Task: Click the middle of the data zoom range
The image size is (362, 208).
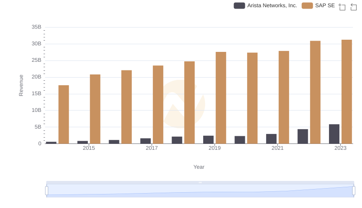Action: pos(200,191)
